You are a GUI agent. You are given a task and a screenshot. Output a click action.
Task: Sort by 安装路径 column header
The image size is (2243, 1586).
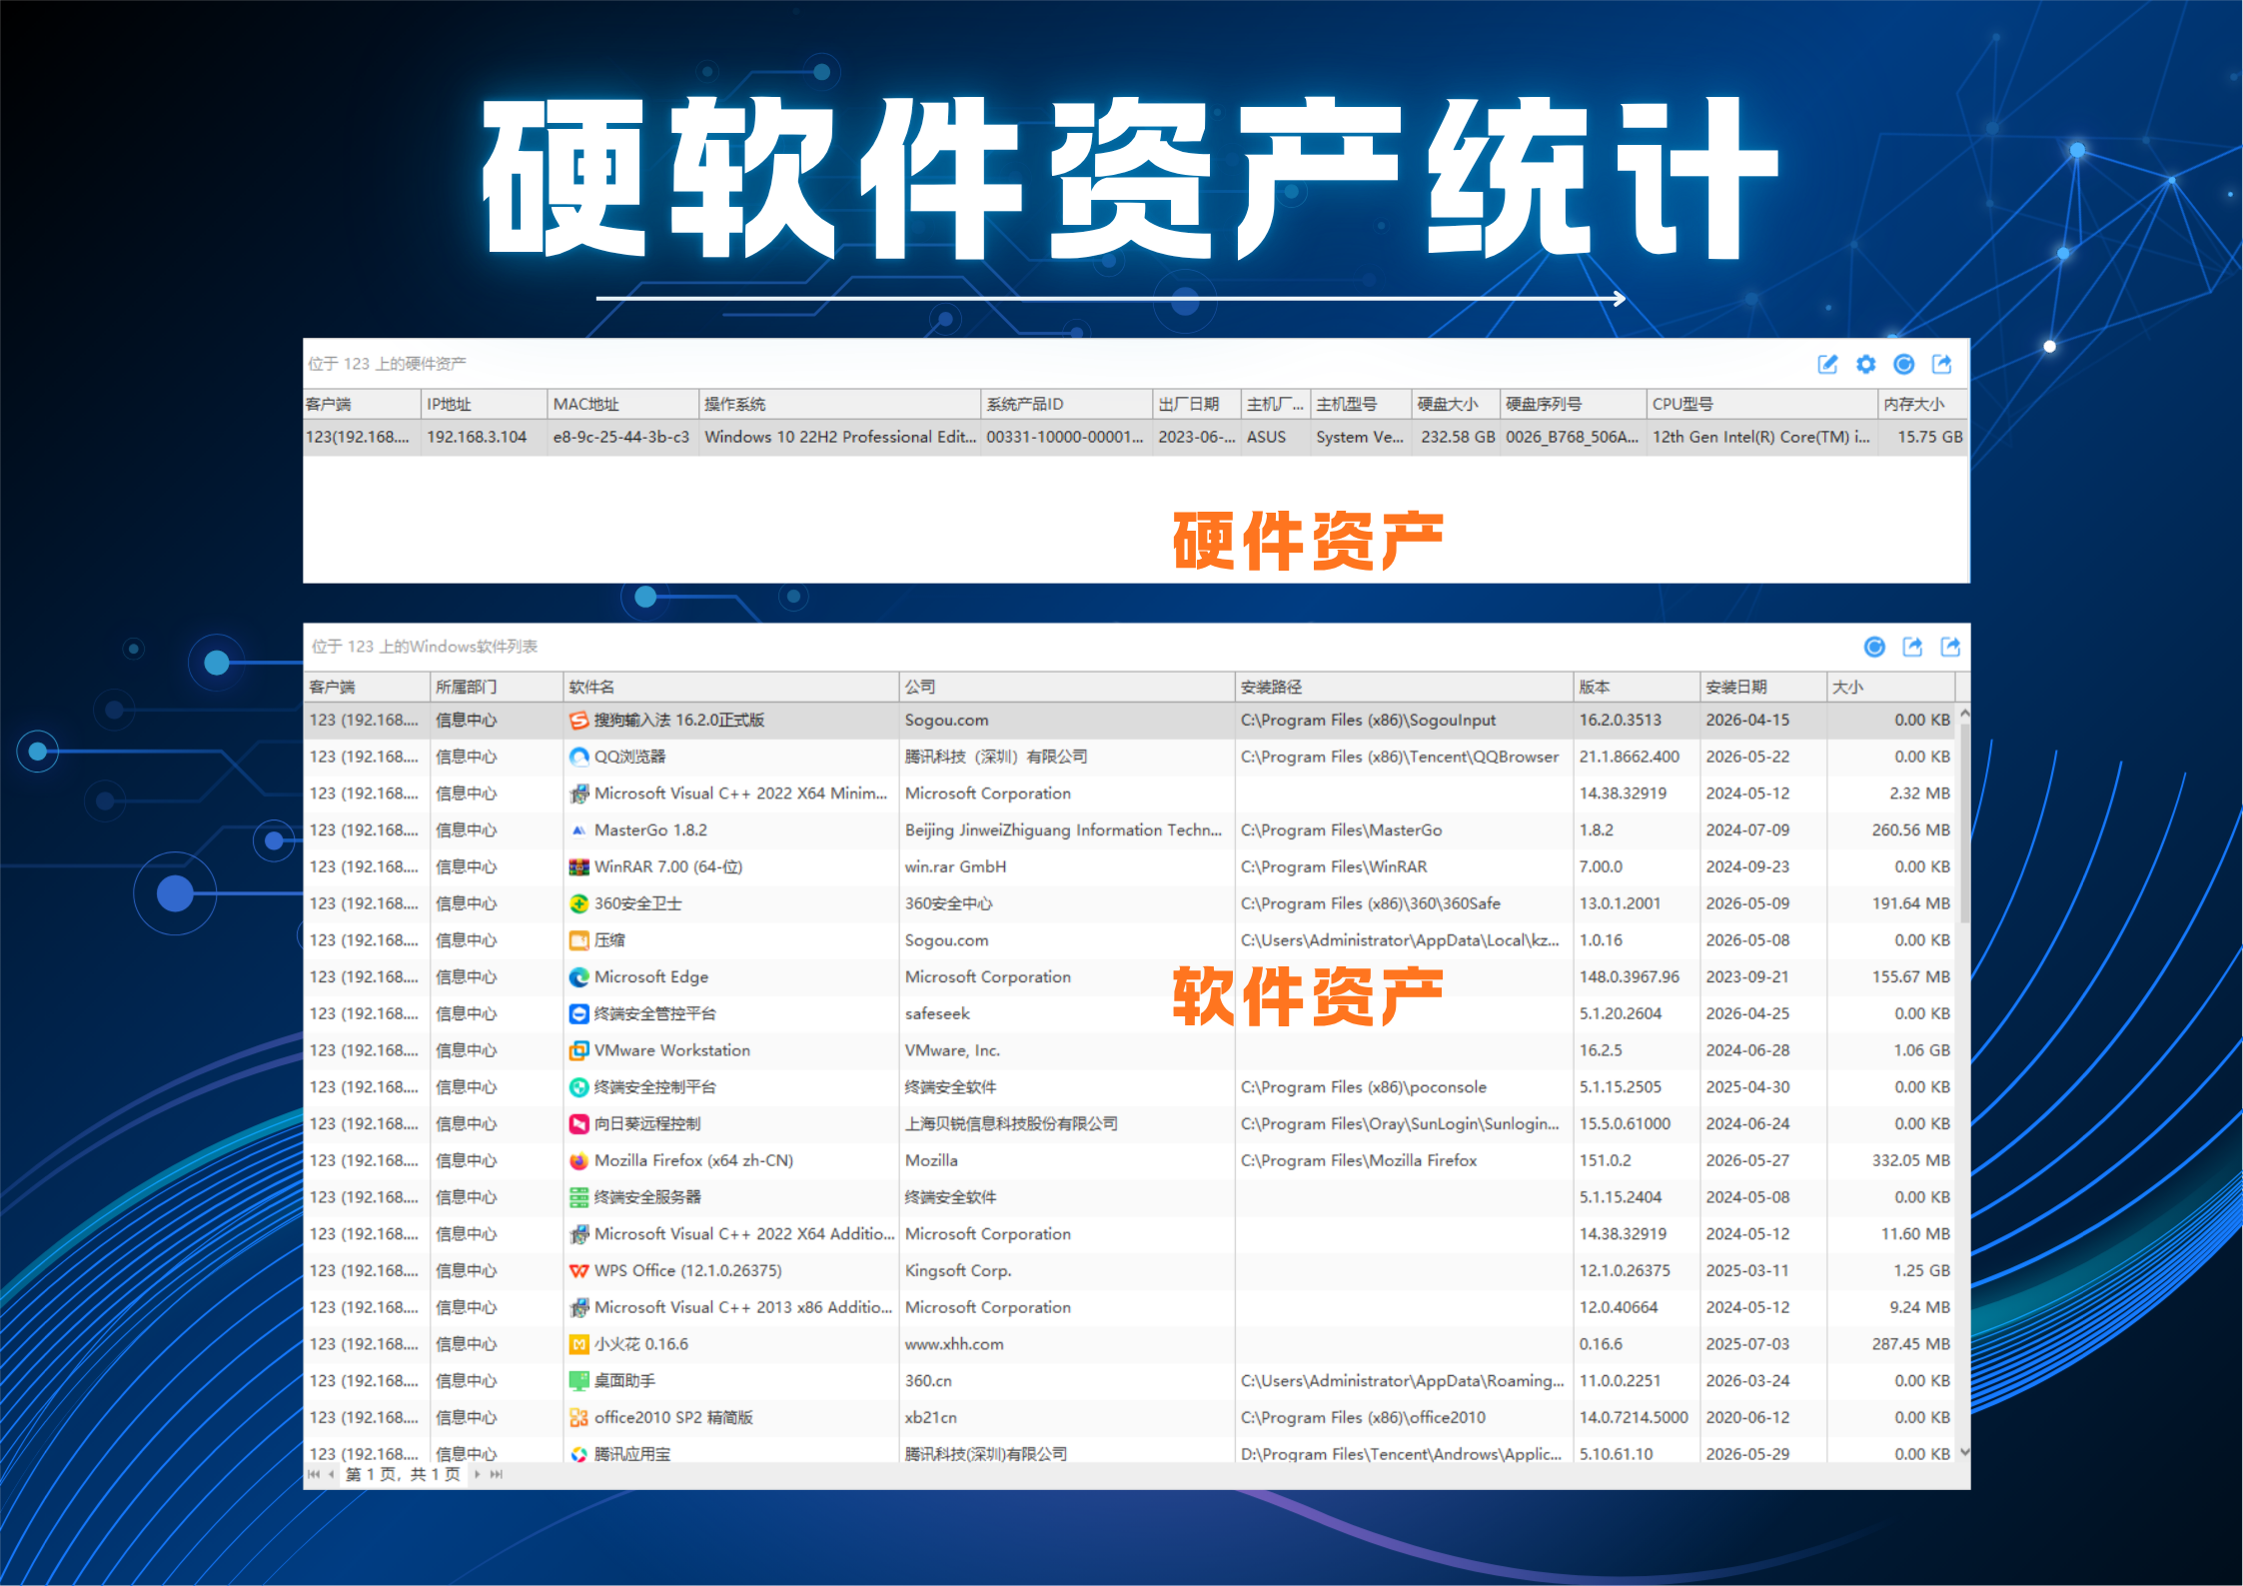(x=1404, y=687)
